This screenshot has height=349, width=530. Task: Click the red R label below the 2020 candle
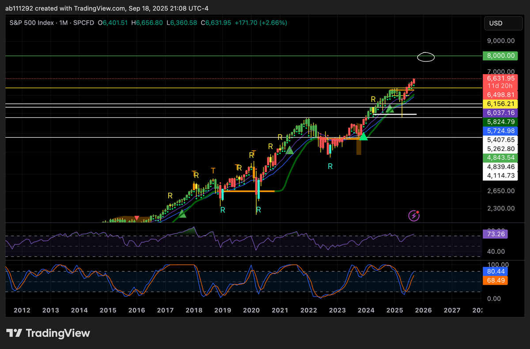(258, 210)
